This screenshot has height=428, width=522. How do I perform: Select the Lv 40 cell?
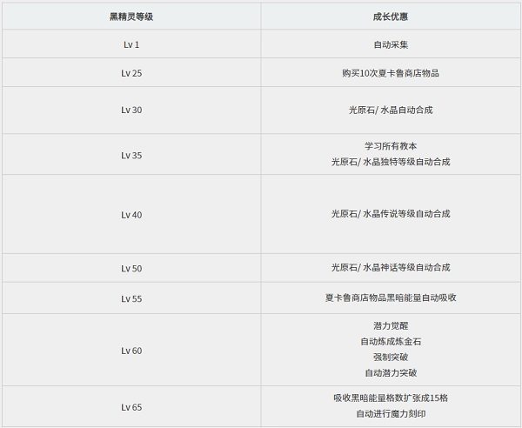131,214
